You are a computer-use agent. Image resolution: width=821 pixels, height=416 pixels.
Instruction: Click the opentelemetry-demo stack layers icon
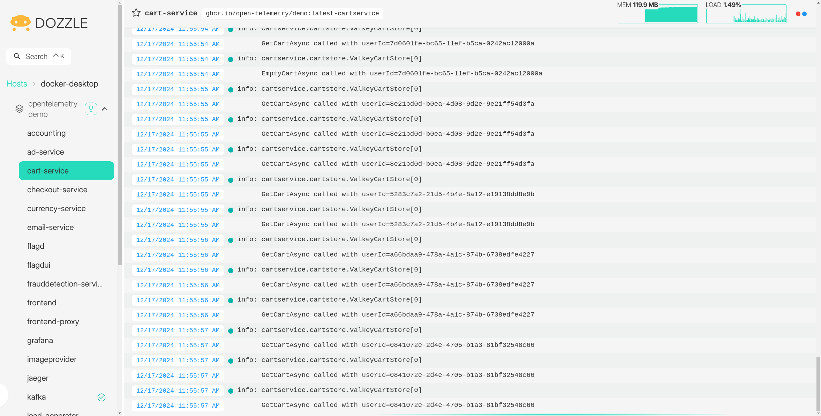tap(20, 109)
